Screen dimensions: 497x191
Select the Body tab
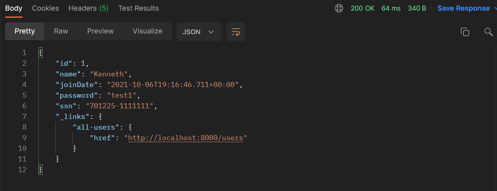tap(14, 8)
